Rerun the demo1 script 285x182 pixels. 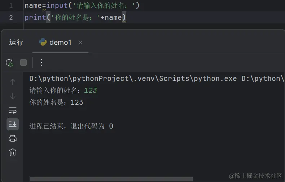(9, 63)
